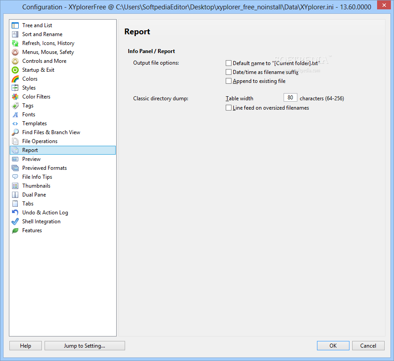Click the Color Filters flower icon

pos(15,97)
